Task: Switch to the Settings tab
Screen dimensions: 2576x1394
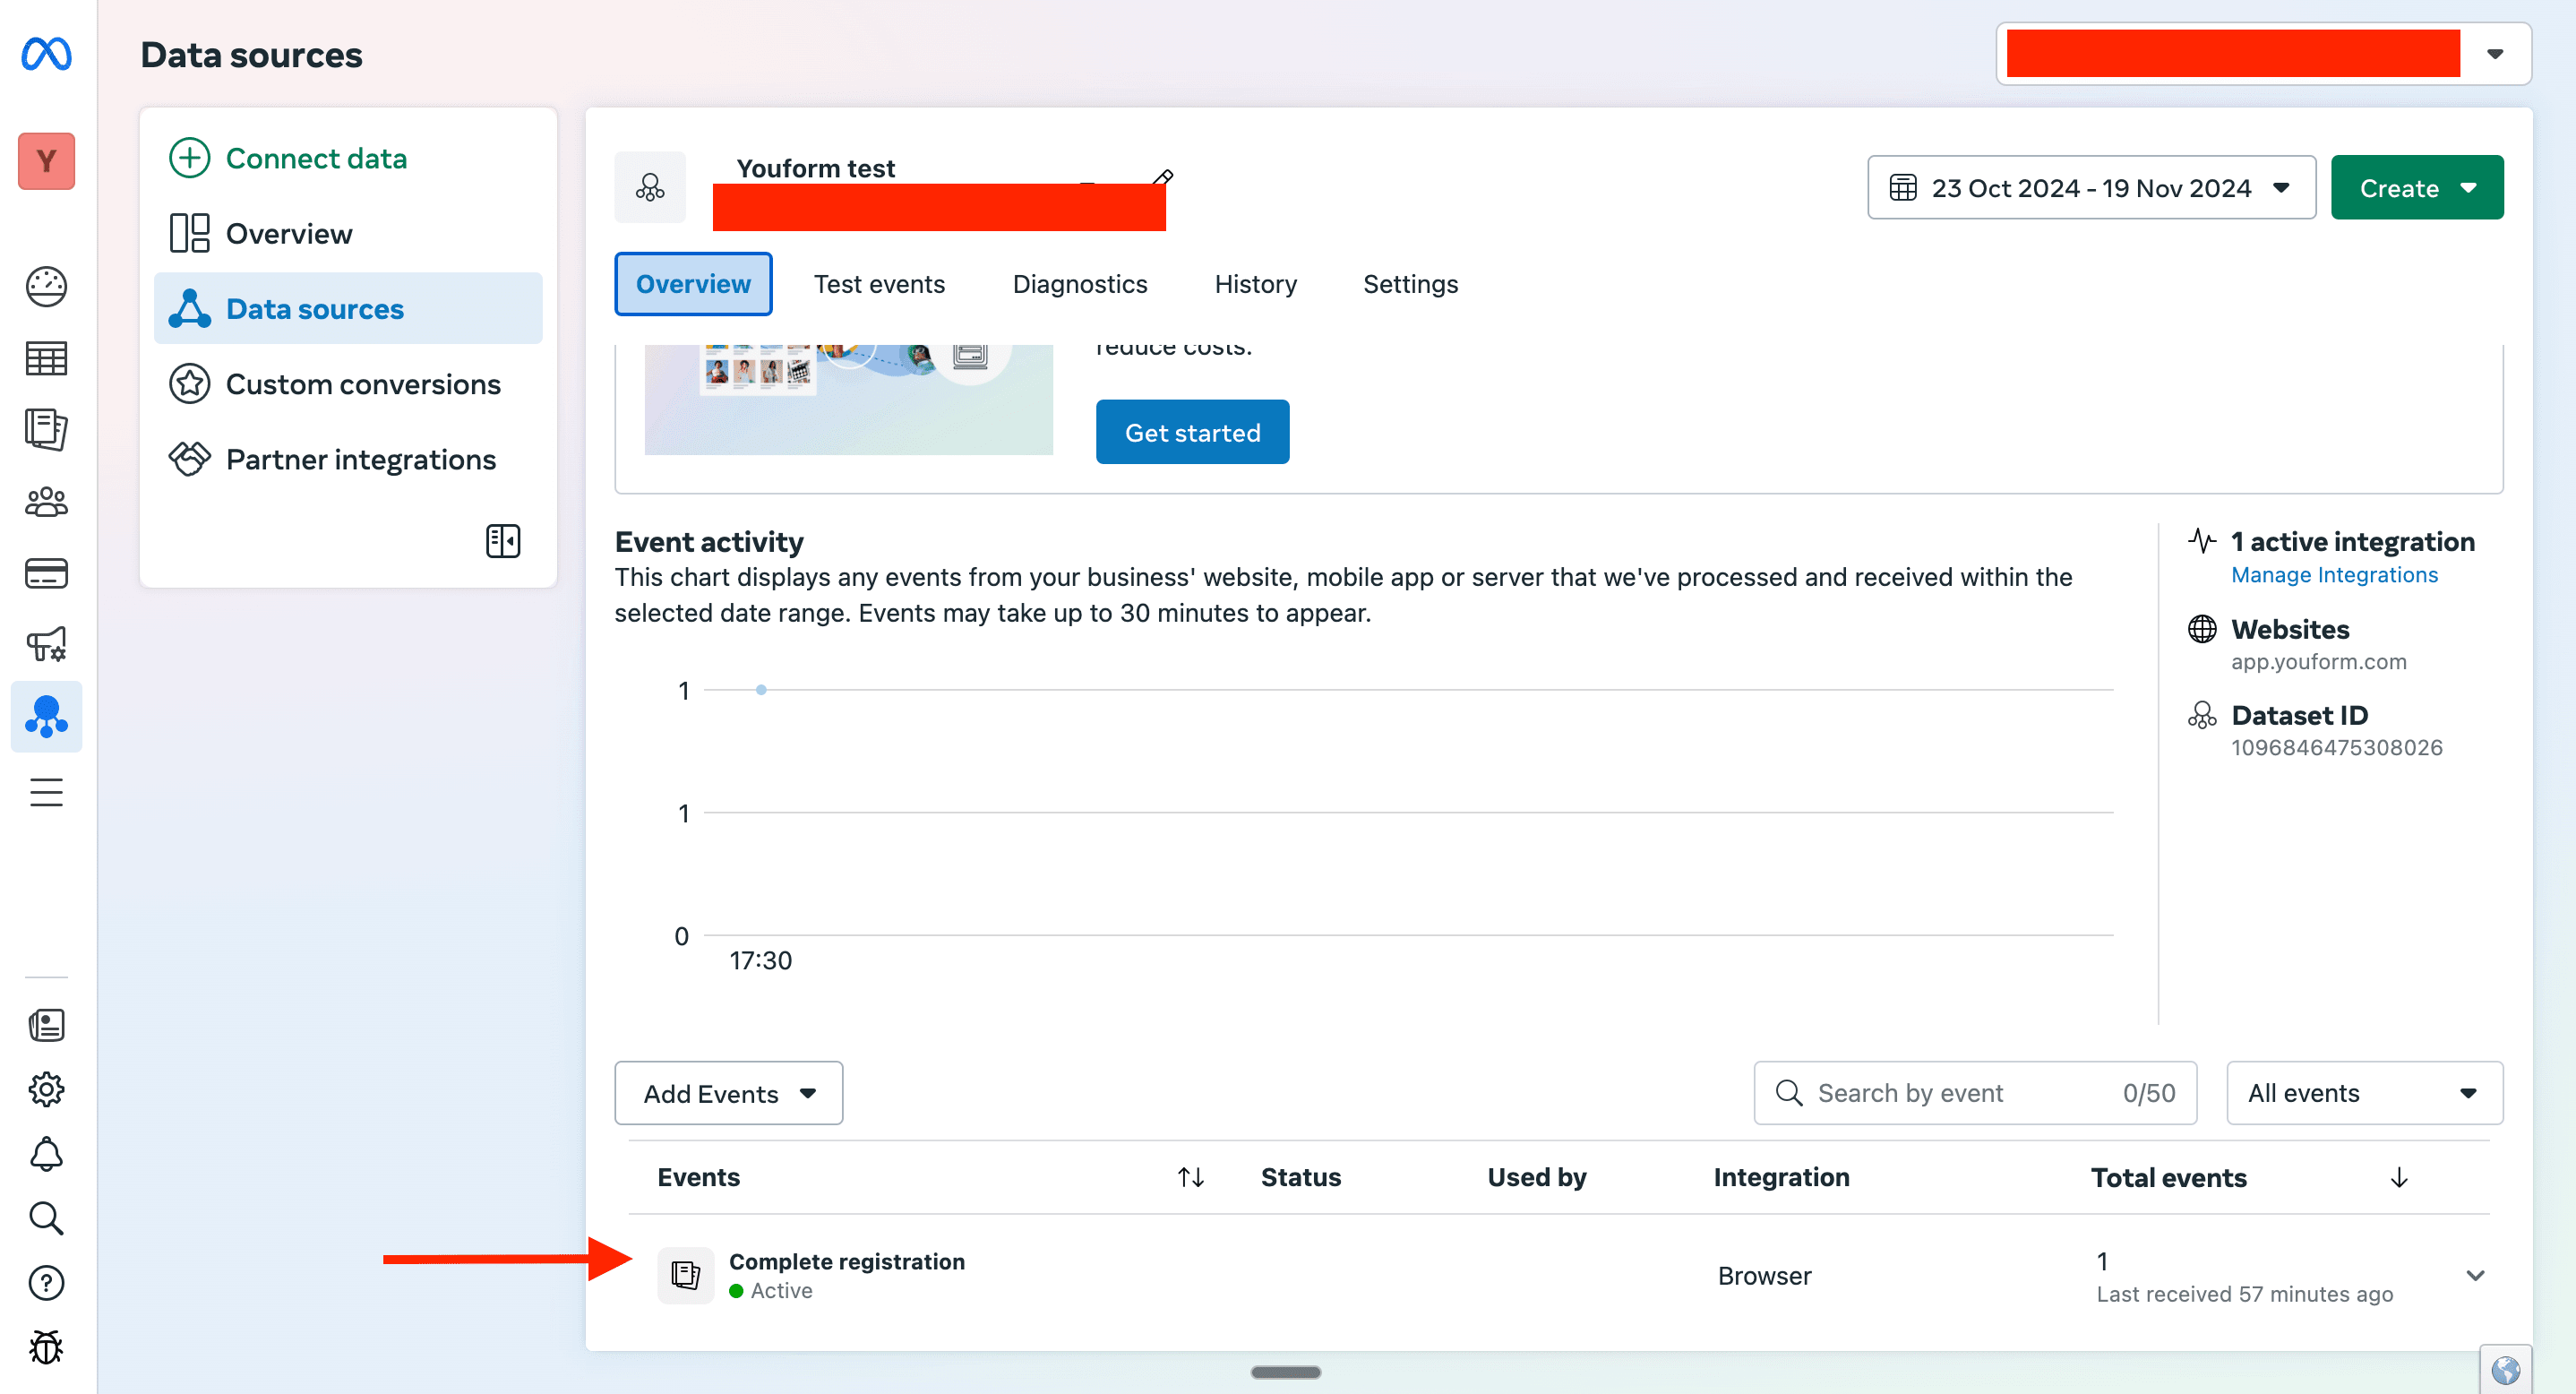Action: click(1410, 284)
